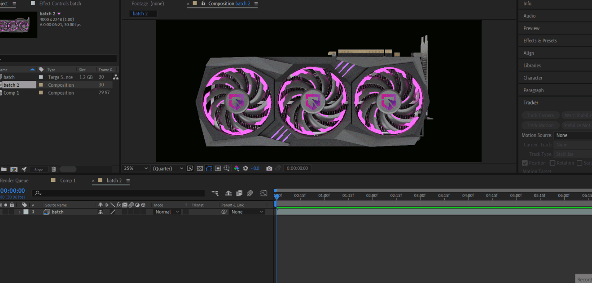The width and height of the screenshot is (592, 283).
Task: Open the channel and color management icon
Action: (236, 168)
